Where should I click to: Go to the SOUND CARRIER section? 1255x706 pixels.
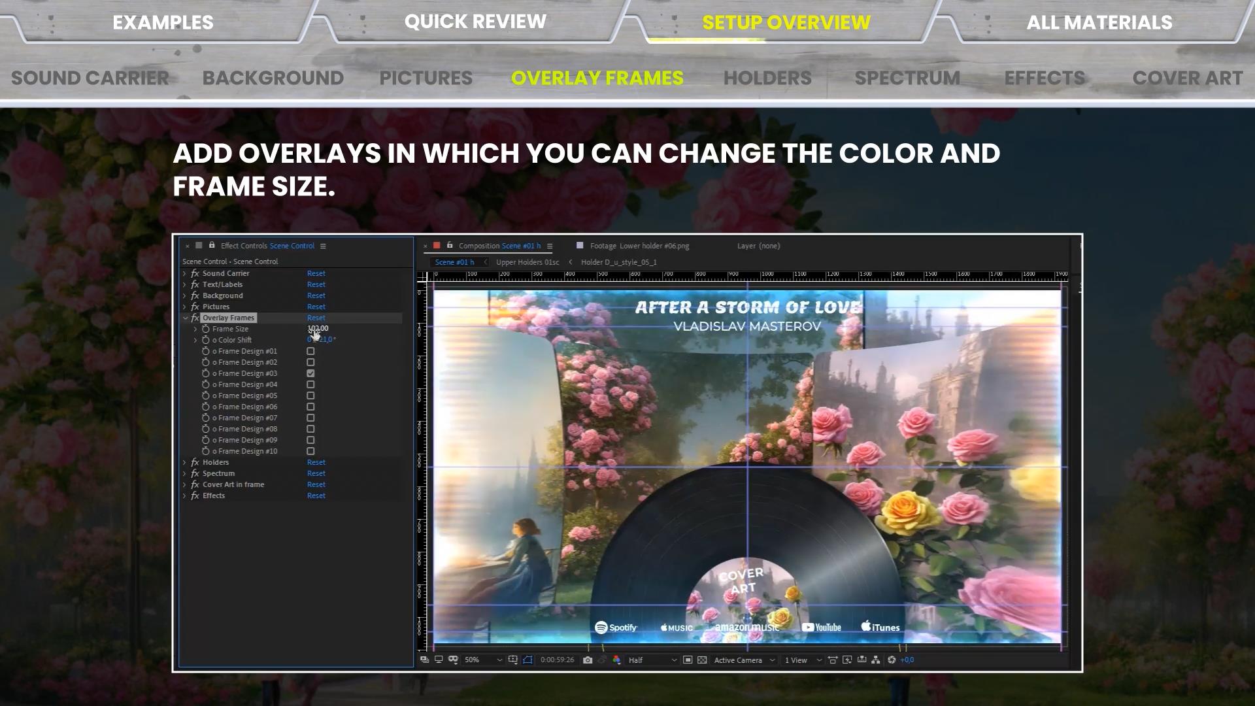[90, 78]
